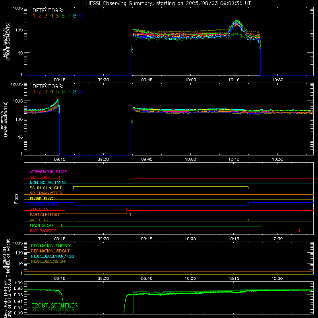This screenshot has width=318, height=318.
Task: Click the 09:45 tick under front segments plot
Action: tap(147, 80)
